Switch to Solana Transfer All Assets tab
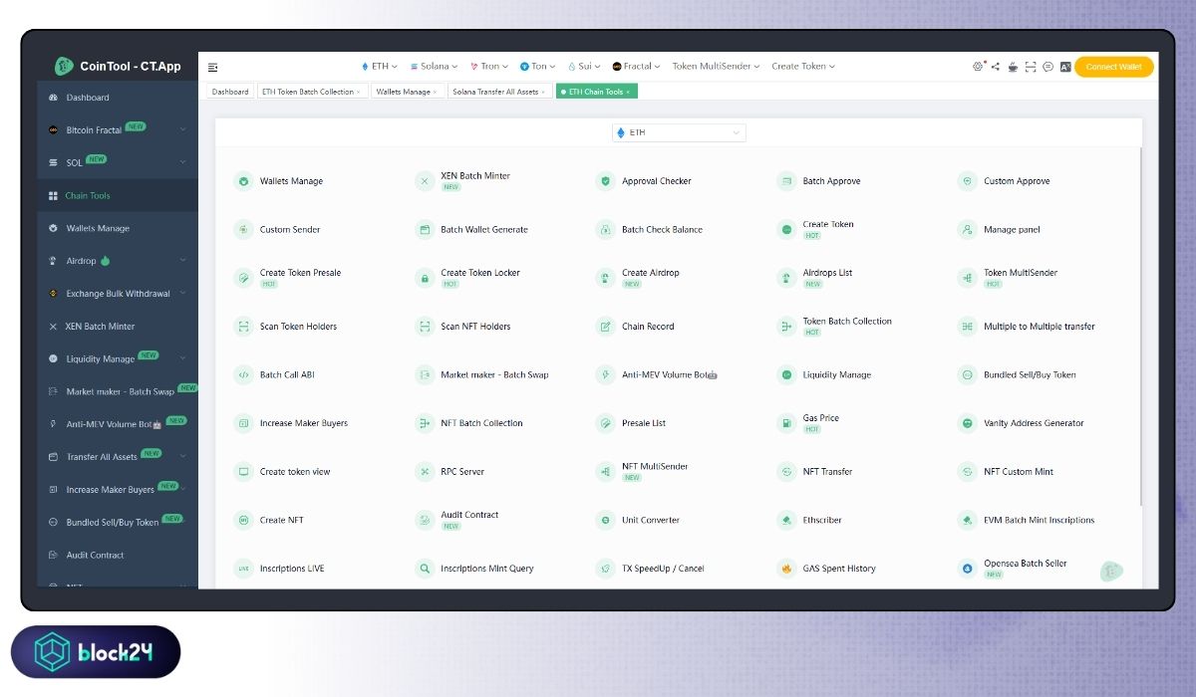1196x697 pixels. point(499,92)
